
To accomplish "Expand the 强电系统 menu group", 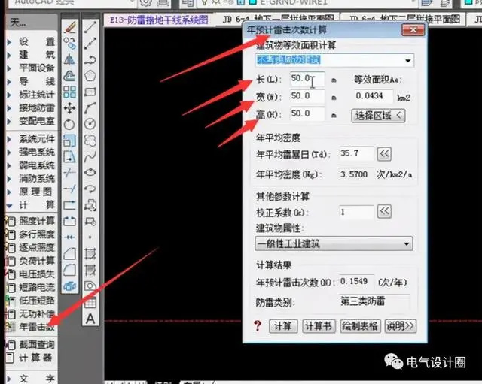I will pyautogui.click(x=30, y=153).
